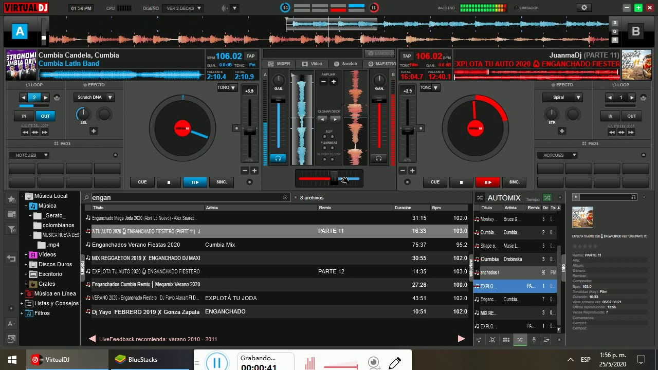Expand the Vídeos tree folder

click(x=26, y=254)
